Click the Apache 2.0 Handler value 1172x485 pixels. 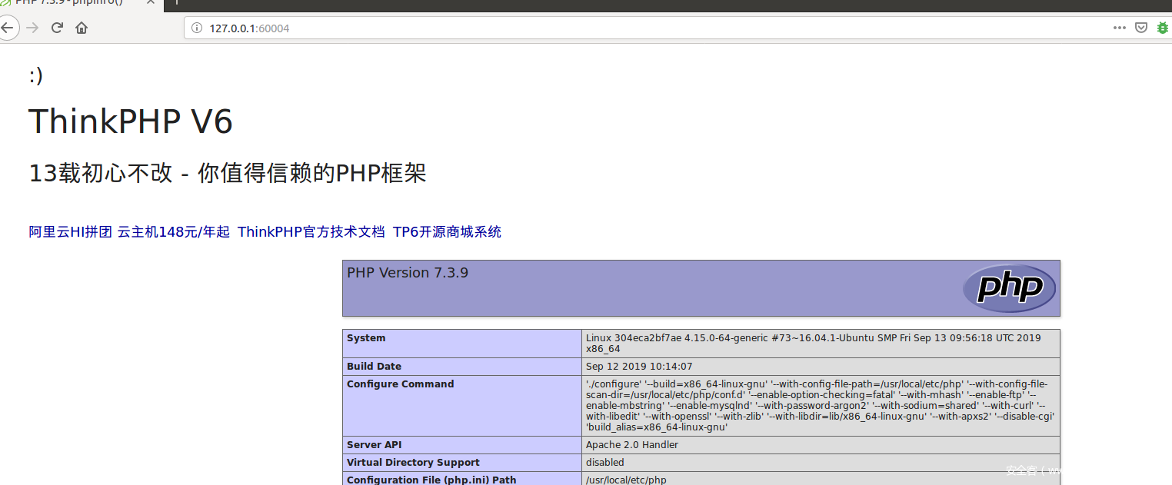631,445
